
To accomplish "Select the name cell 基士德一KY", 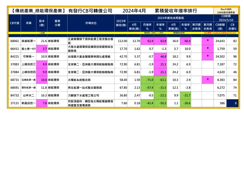I will pyautogui.click(x=29, y=49).
